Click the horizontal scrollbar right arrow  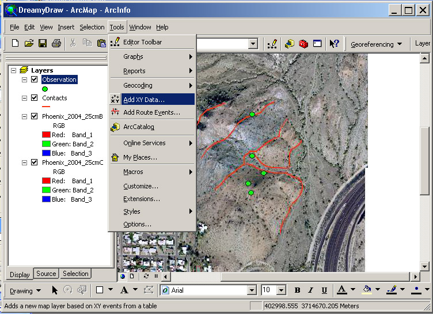(415, 277)
